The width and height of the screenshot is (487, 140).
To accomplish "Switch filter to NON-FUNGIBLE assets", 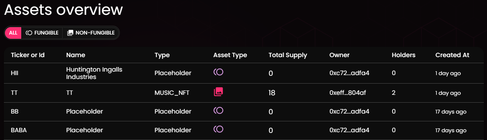I will tap(91, 33).
